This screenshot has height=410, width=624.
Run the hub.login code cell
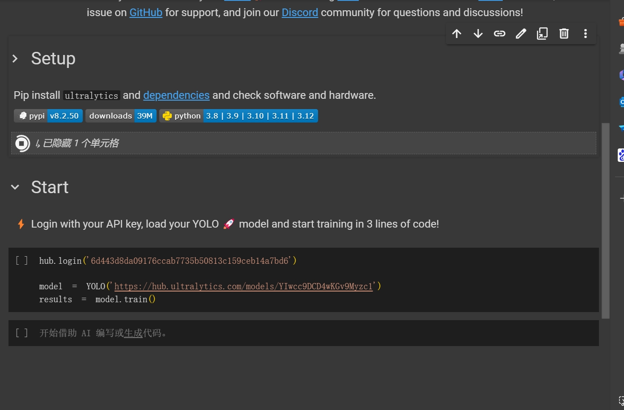[22, 261]
